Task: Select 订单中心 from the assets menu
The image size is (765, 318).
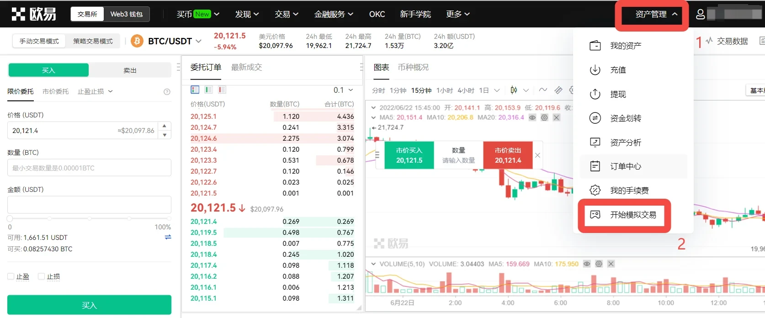Action: point(633,166)
